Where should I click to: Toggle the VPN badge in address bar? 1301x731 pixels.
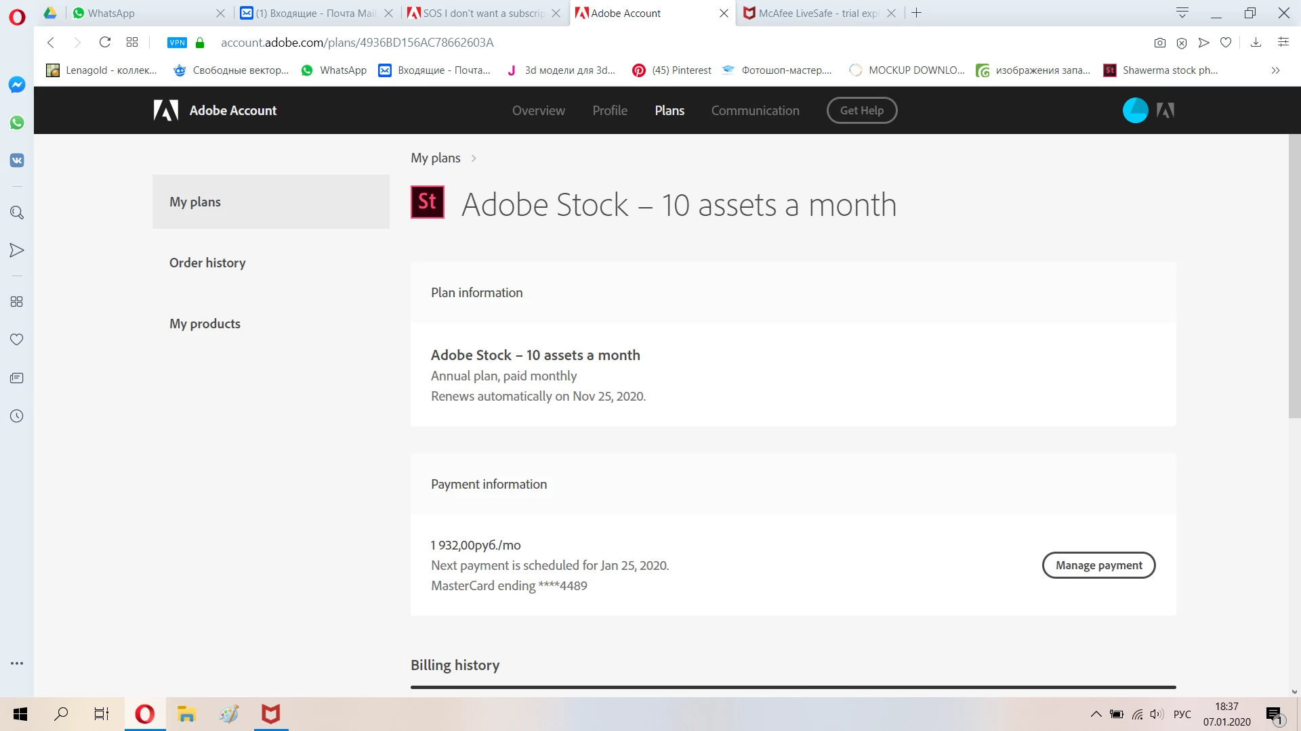tap(177, 43)
